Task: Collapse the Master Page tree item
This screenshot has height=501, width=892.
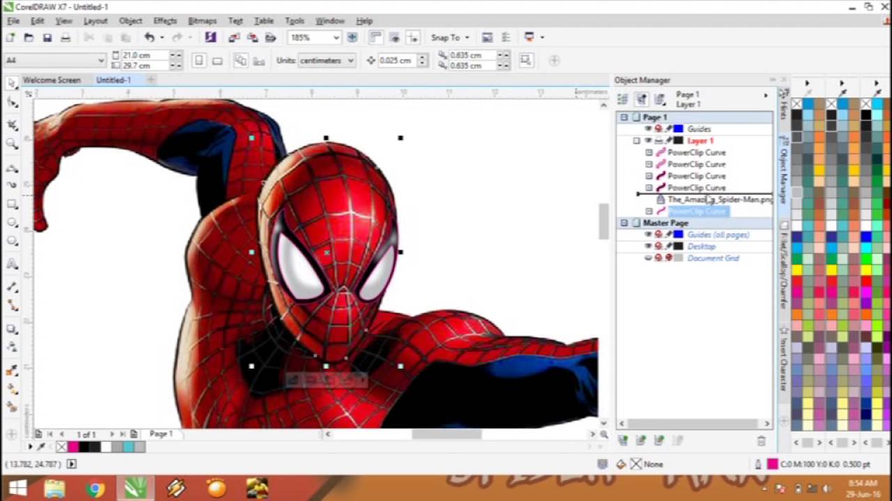Action: (x=624, y=223)
